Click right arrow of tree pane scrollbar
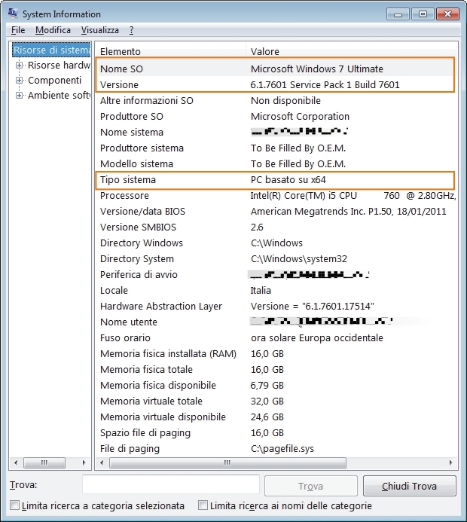The height and width of the screenshot is (522, 467). coord(84,462)
